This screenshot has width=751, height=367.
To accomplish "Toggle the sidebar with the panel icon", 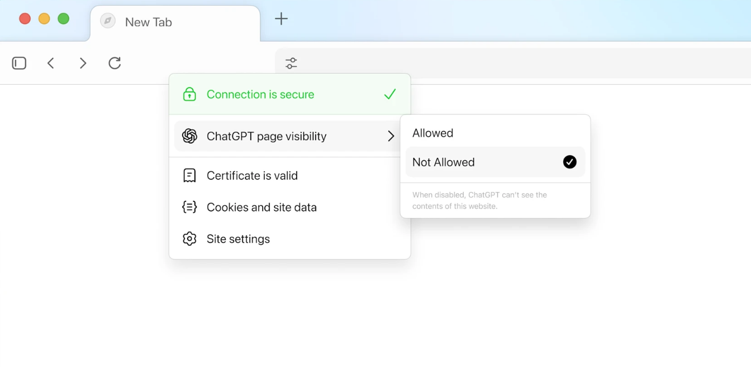I will [x=18, y=63].
